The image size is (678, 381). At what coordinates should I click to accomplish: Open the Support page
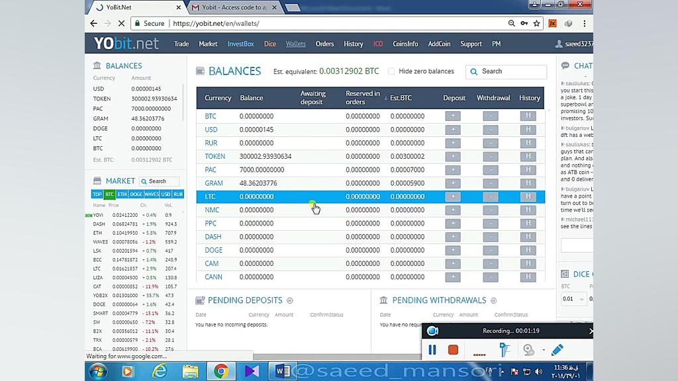pos(471,44)
